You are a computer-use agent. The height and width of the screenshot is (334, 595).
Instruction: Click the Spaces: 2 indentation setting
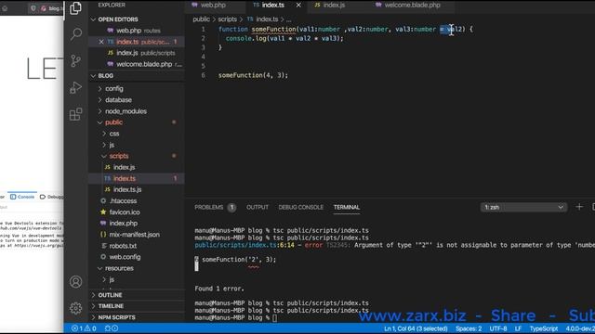[x=469, y=328]
